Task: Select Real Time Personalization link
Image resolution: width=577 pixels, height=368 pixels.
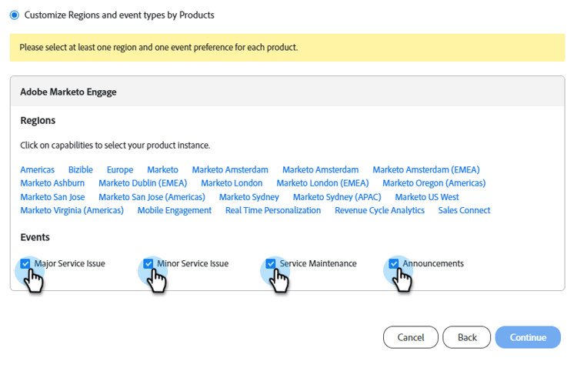Action: pyautogui.click(x=273, y=210)
